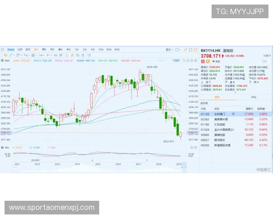Open stock row 02282

point(235,119)
